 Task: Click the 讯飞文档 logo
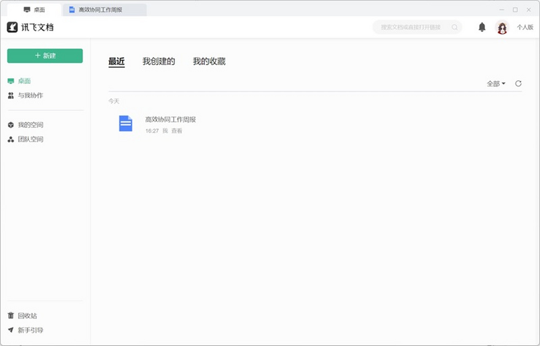point(30,27)
